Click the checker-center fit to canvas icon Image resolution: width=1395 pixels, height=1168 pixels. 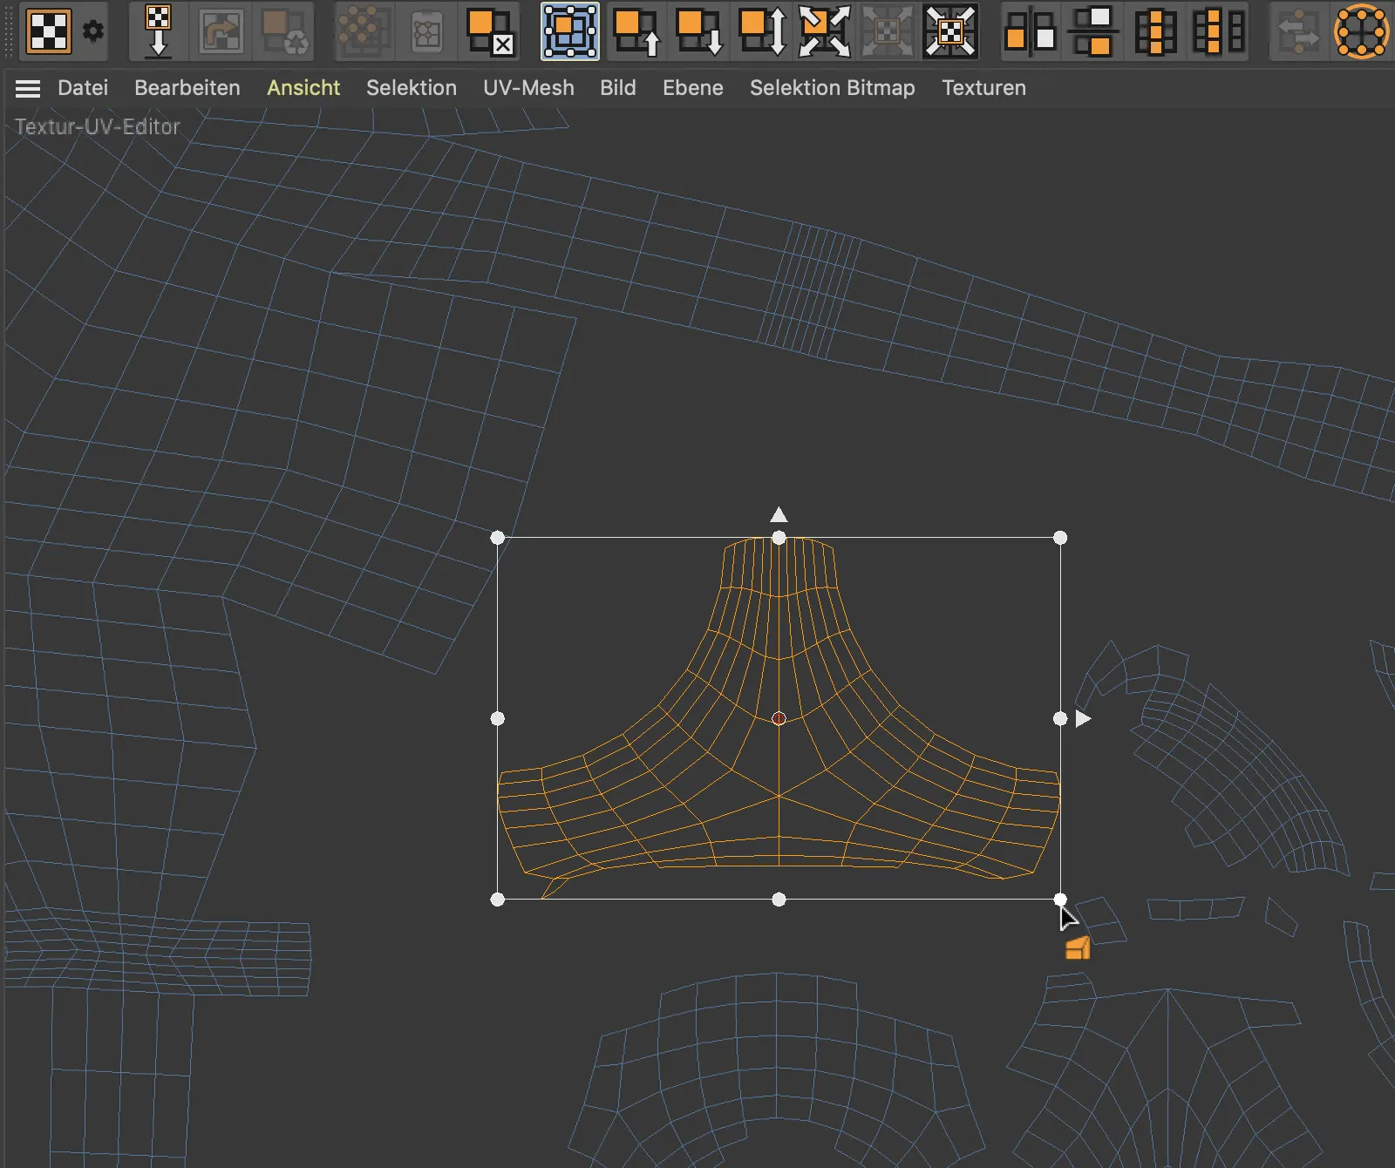[950, 31]
